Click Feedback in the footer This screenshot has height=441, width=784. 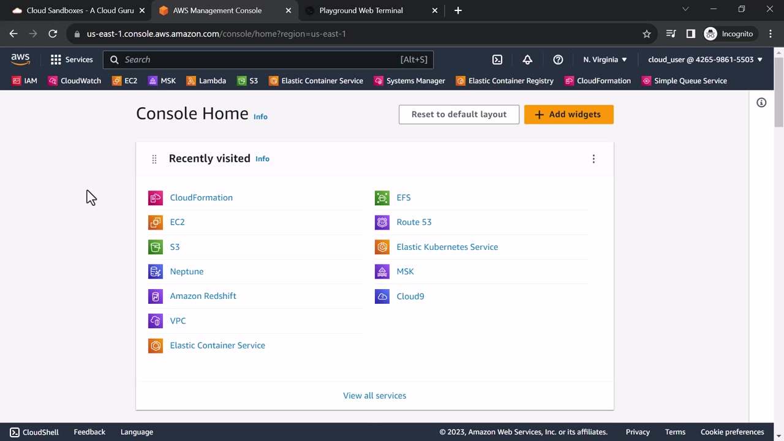tap(89, 432)
